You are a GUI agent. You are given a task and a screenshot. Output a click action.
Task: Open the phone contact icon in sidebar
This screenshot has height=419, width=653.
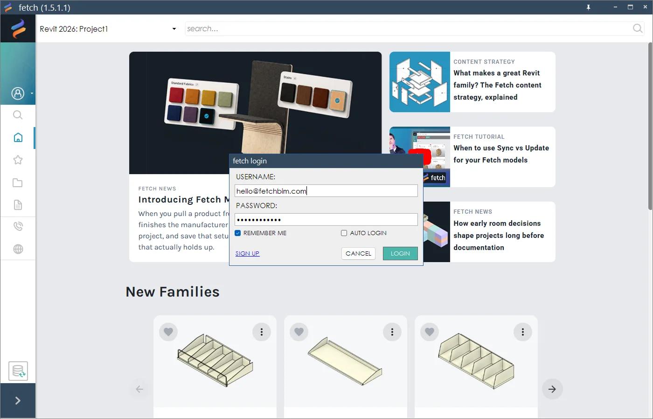pyautogui.click(x=18, y=226)
